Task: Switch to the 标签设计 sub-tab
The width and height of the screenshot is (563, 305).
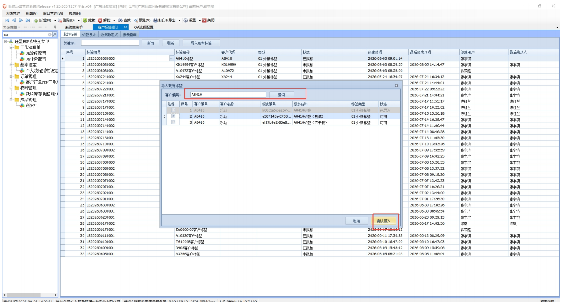Action: click(89, 34)
